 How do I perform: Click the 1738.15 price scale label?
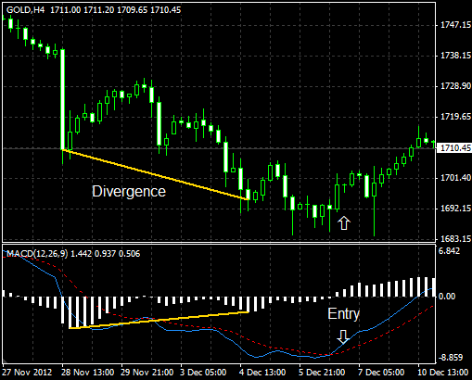coord(455,56)
